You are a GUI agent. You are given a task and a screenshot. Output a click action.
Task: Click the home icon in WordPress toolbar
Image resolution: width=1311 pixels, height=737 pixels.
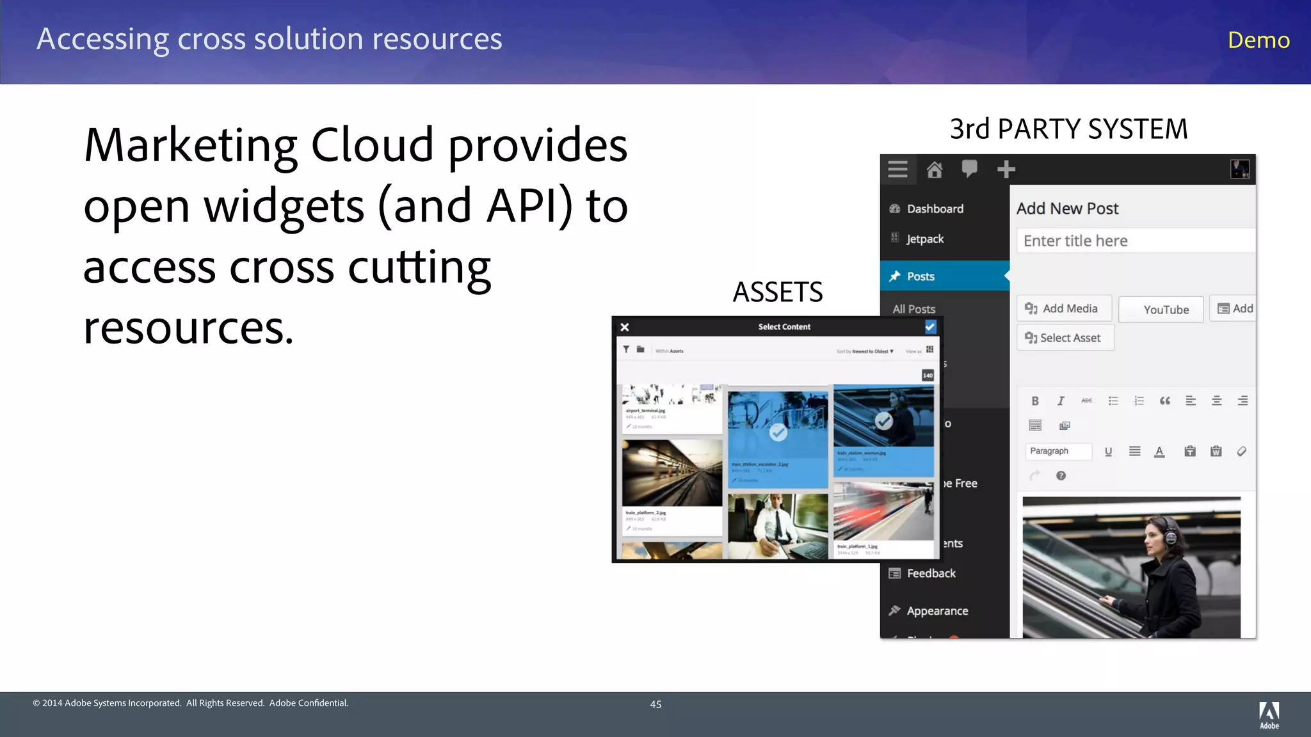coord(934,170)
